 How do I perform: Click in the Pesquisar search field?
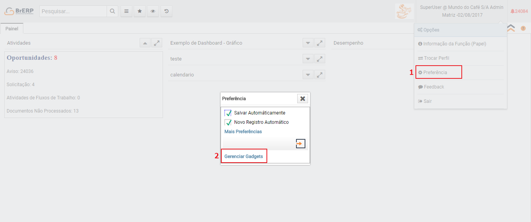(x=73, y=11)
